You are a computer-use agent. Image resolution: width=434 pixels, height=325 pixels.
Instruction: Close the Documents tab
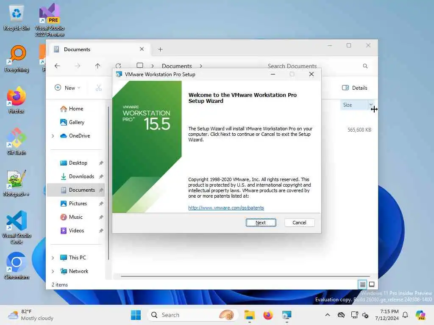click(142, 49)
